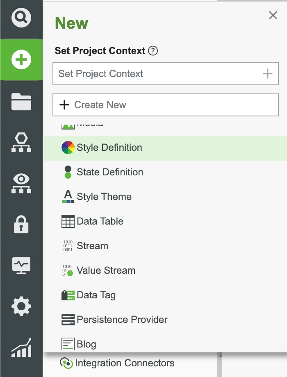Click the green plus icon in sidebar
This screenshot has width=287, height=377.
pos(21,59)
